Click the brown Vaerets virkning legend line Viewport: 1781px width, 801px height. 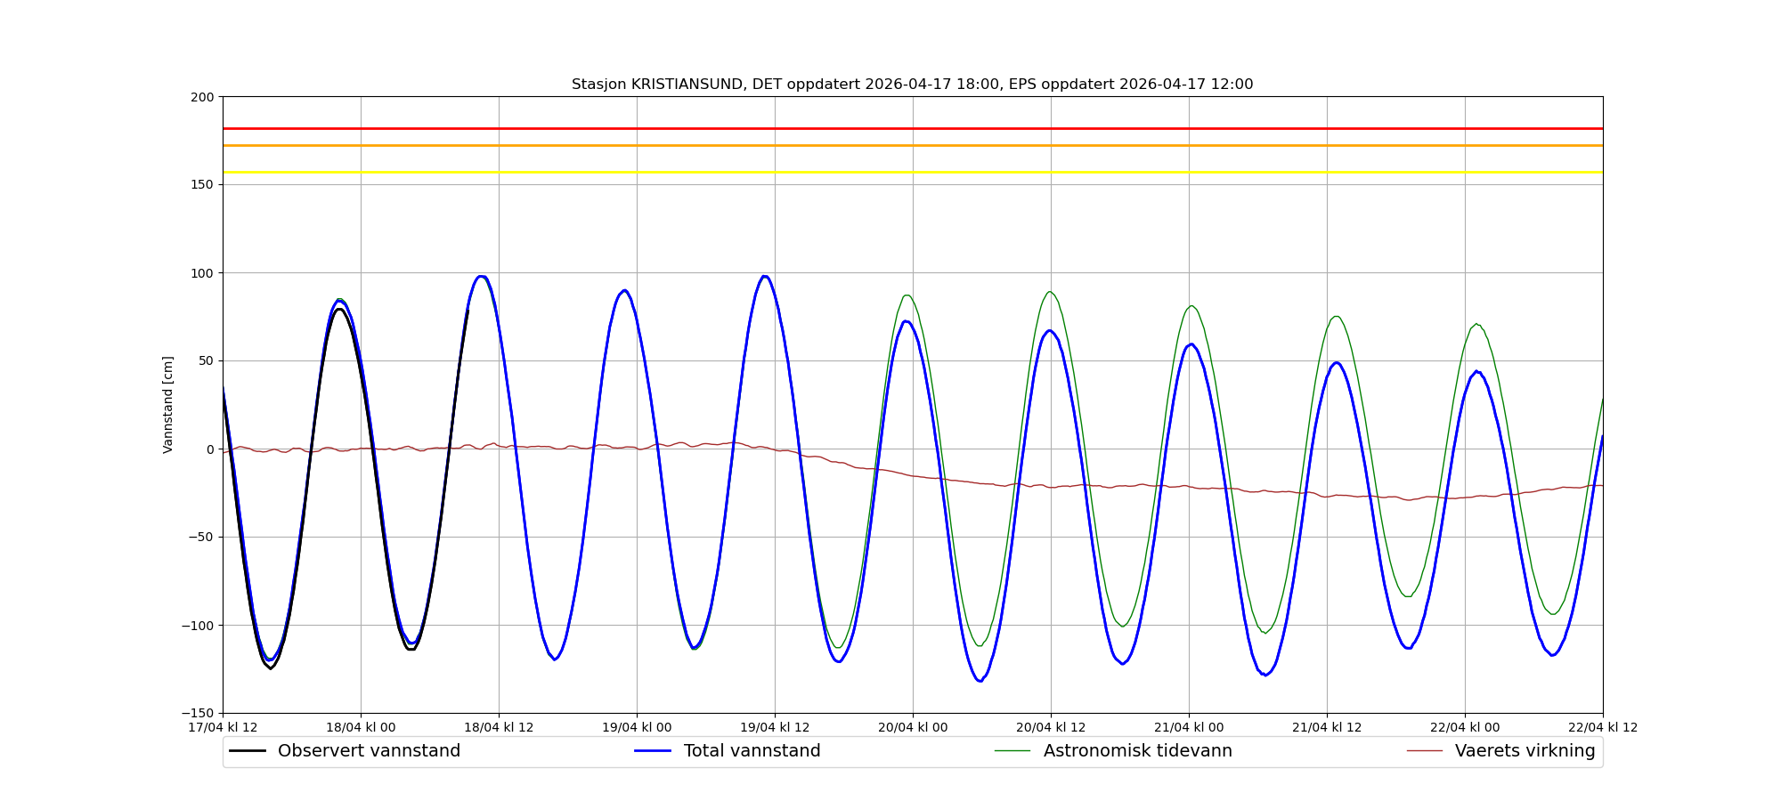tap(1424, 751)
